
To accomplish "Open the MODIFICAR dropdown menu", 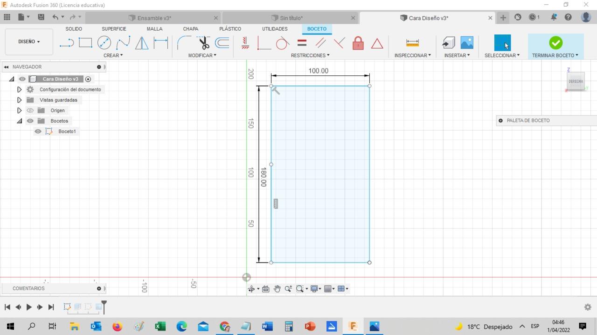I will coord(202,55).
